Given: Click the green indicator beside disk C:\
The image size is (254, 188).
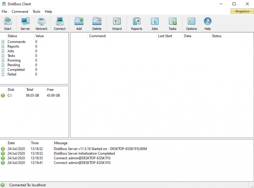Looking at the screenshot, I should point(3,95).
